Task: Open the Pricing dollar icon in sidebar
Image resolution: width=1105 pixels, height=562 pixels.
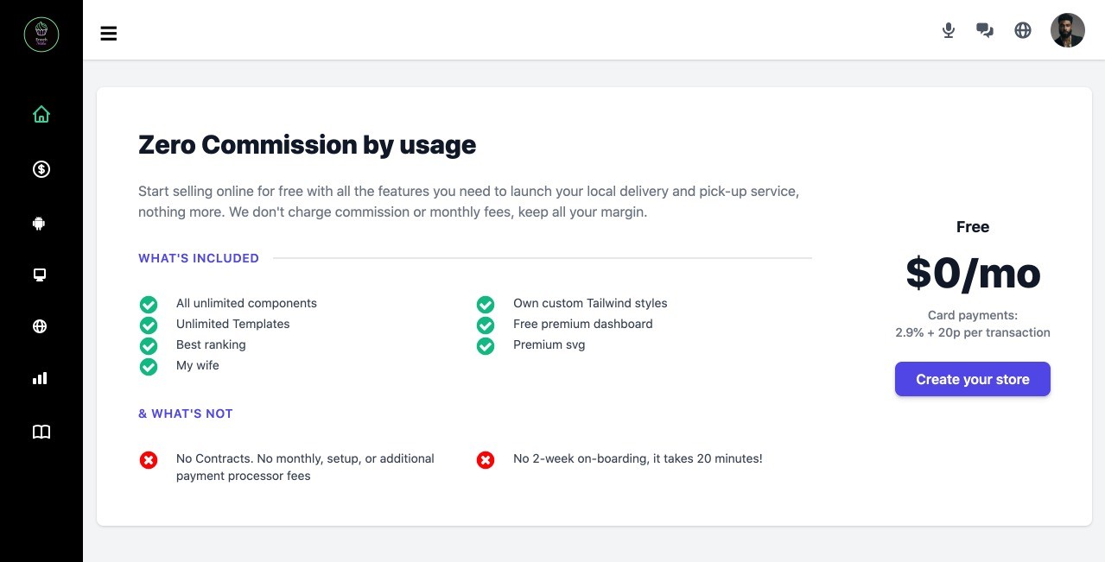Action: pyautogui.click(x=41, y=169)
